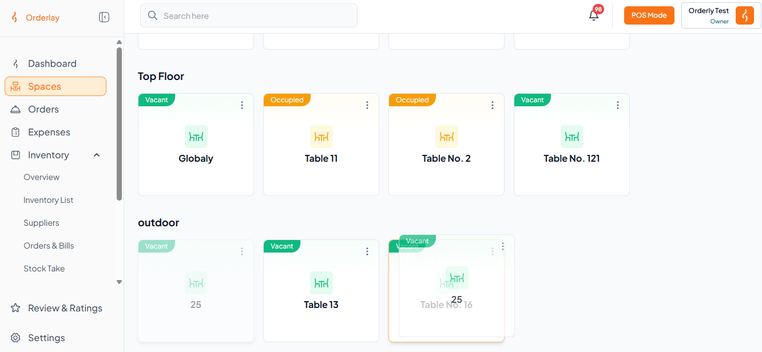This screenshot has width=762, height=352.
Task: Click the Table 13 name
Action: click(x=321, y=305)
